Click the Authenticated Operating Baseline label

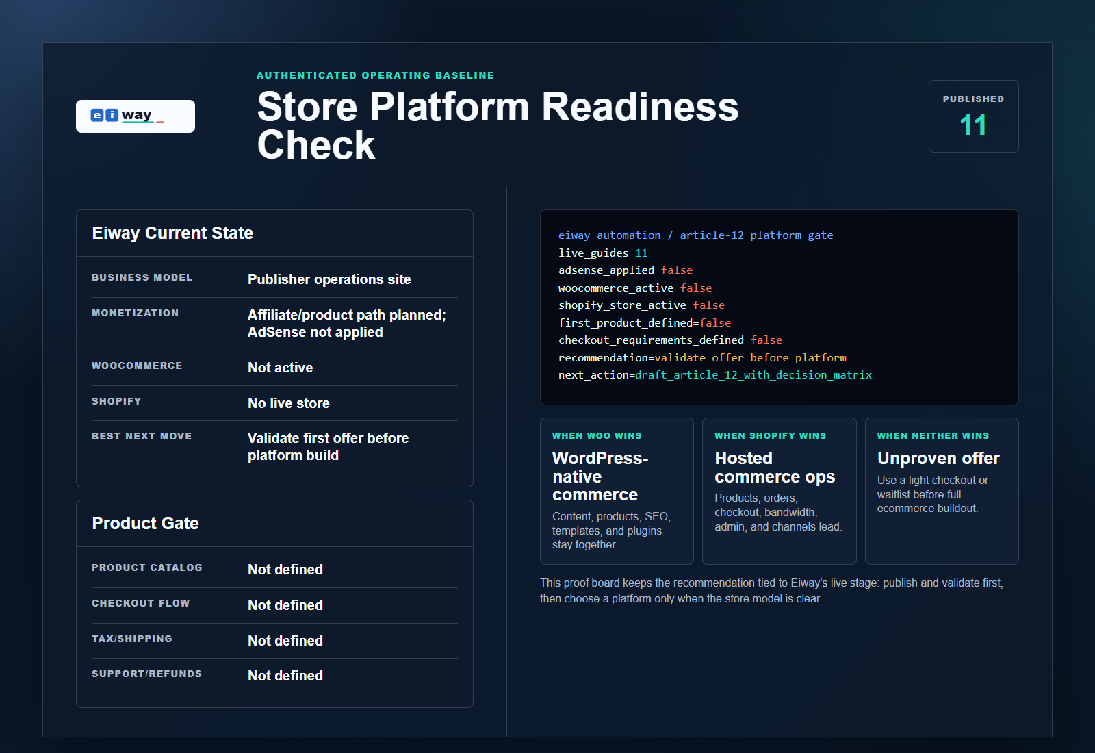pos(375,75)
